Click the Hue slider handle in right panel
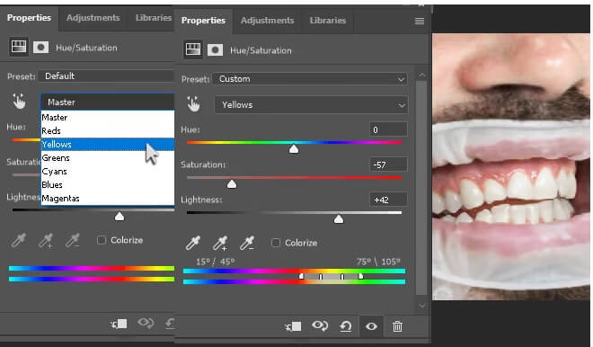 [x=294, y=149]
